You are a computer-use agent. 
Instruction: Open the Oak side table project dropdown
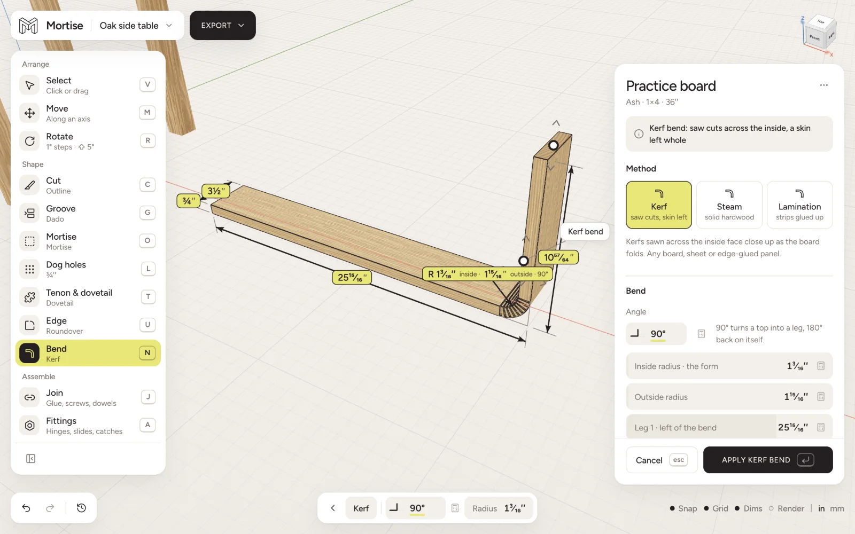136,26
